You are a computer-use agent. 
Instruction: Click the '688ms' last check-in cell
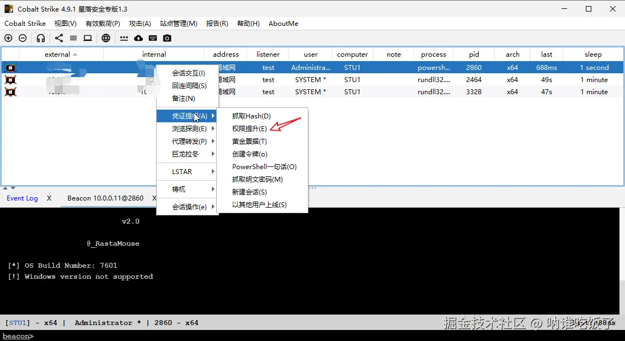547,68
